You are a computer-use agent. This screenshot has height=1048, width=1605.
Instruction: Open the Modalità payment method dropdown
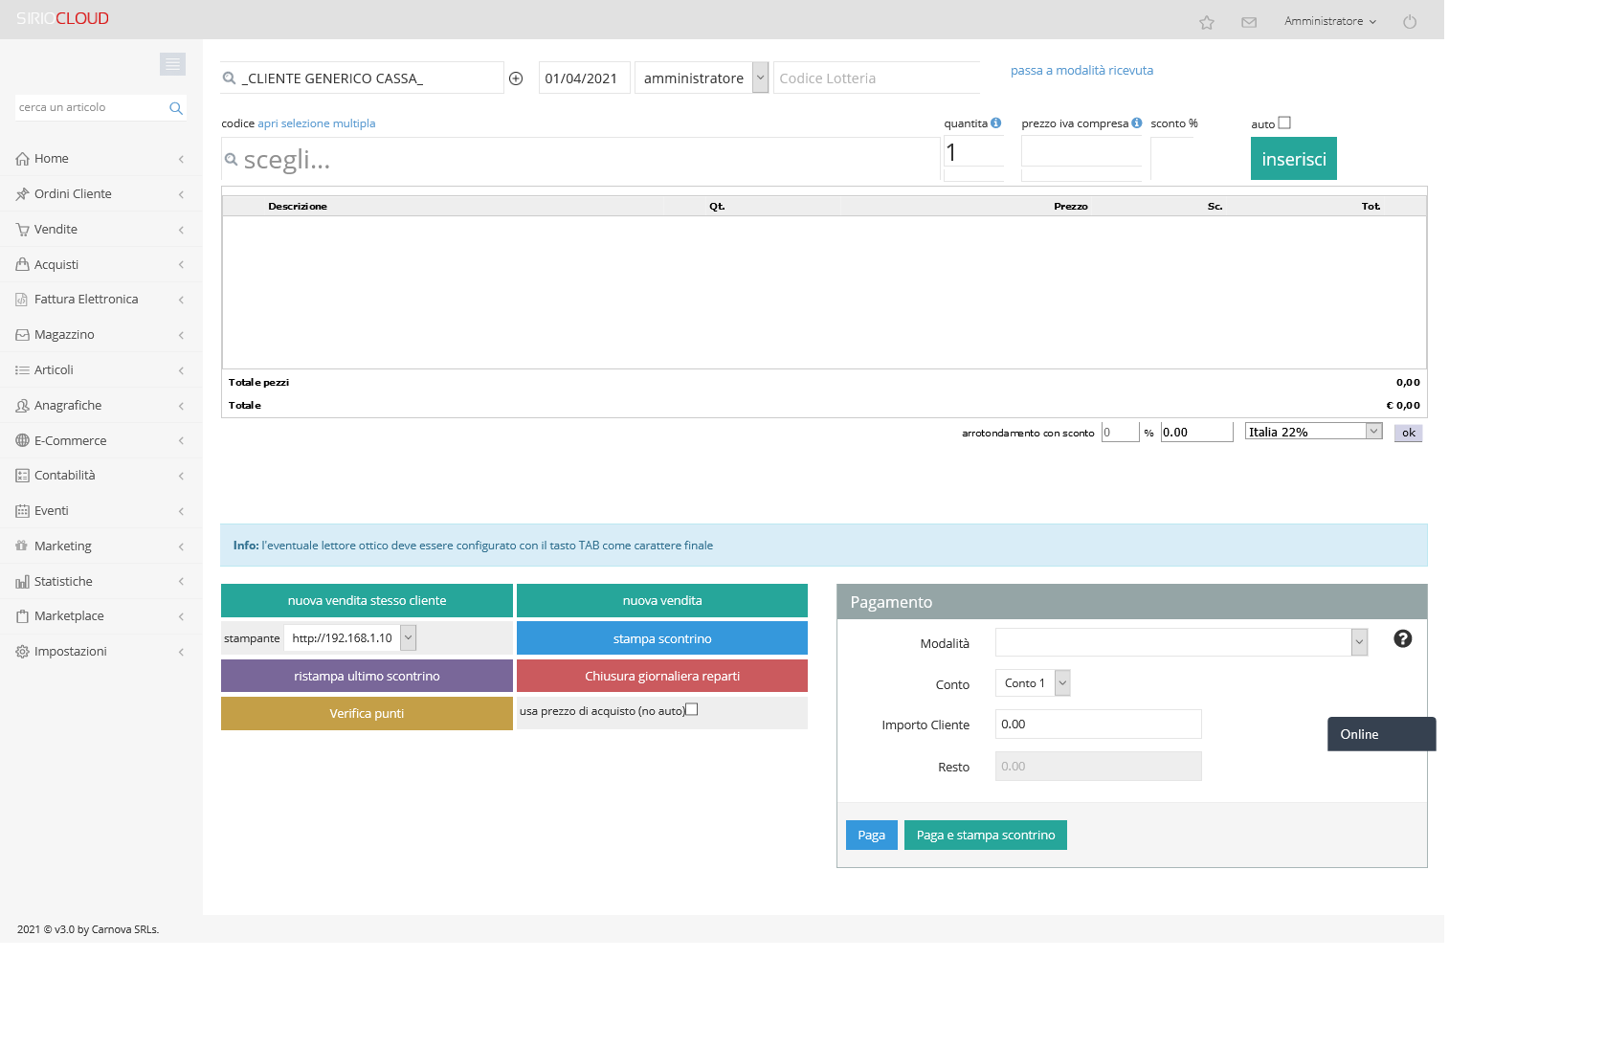pos(1181,642)
